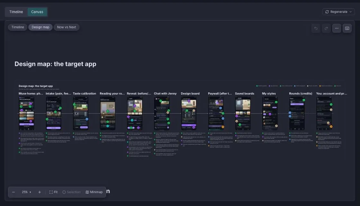Open the Regenerate dropdown arrow
The image size is (360, 206).
[x=350, y=12]
